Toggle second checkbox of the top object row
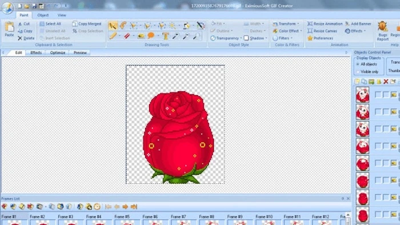400x225 pixels. pos(386,95)
